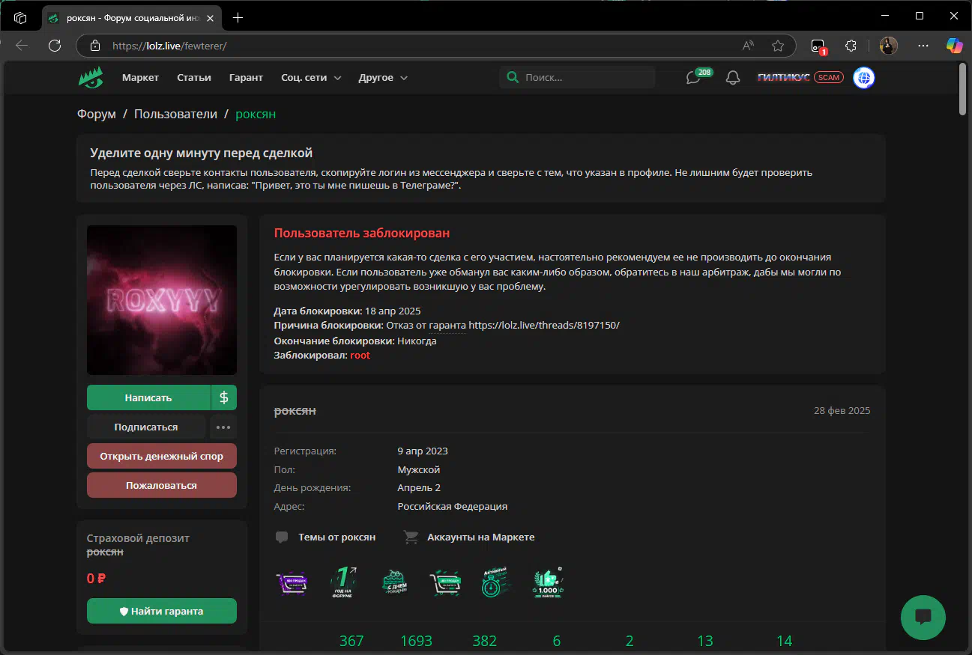Click the statistic counter showing 14
The width and height of the screenshot is (972, 655).
[784, 641]
